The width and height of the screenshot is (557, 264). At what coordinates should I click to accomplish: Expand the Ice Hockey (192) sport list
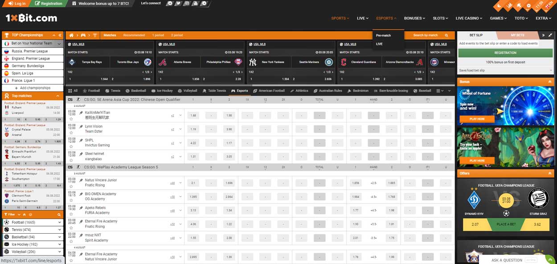point(60,244)
